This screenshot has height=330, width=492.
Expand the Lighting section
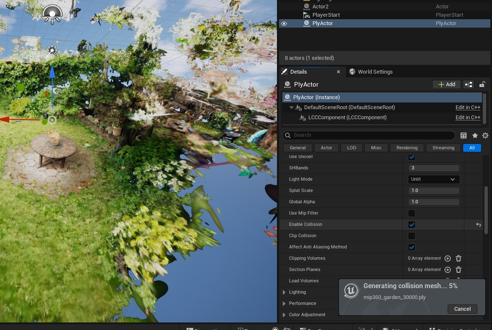pyautogui.click(x=284, y=292)
